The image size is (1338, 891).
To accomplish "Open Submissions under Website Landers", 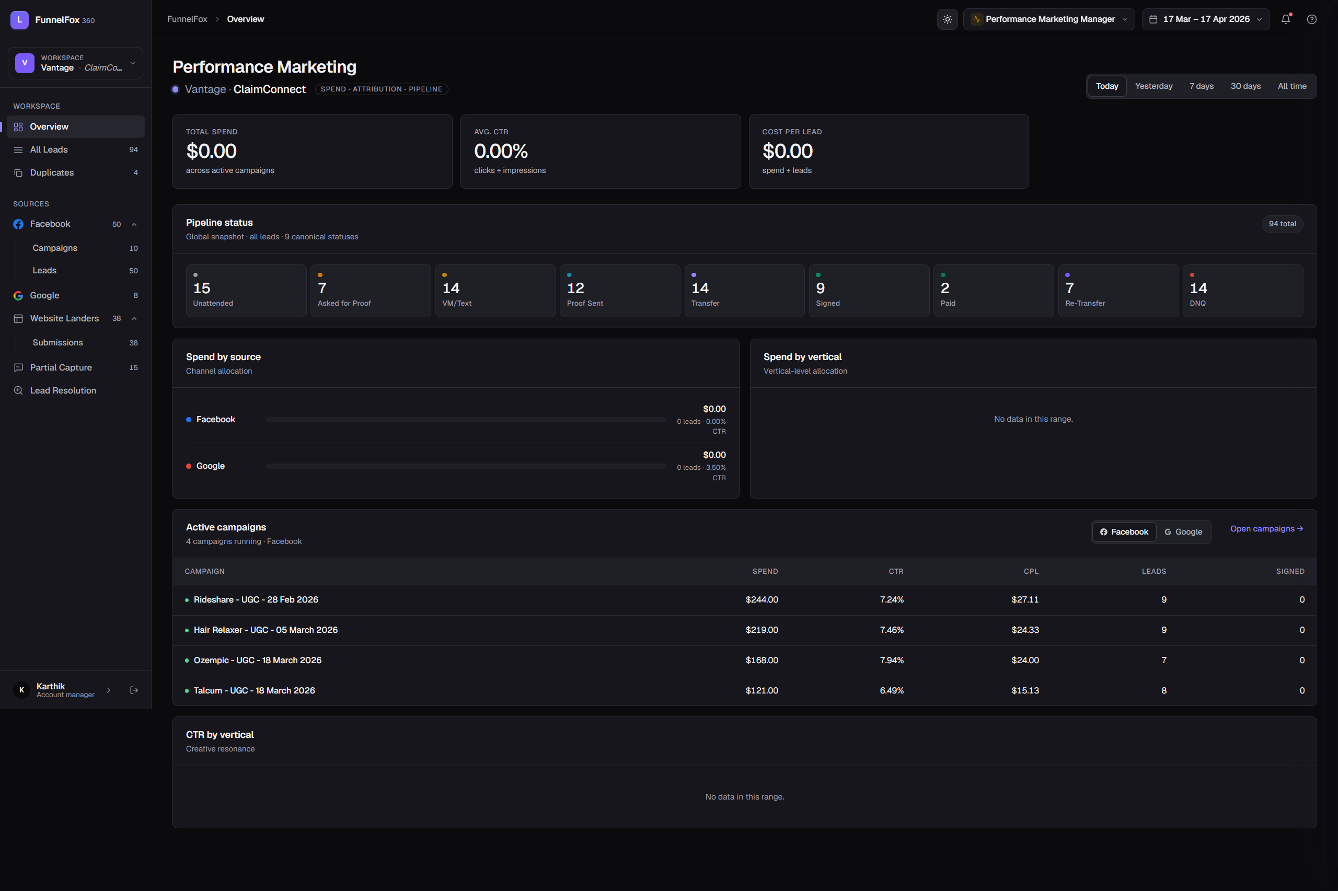I will tap(85, 343).
